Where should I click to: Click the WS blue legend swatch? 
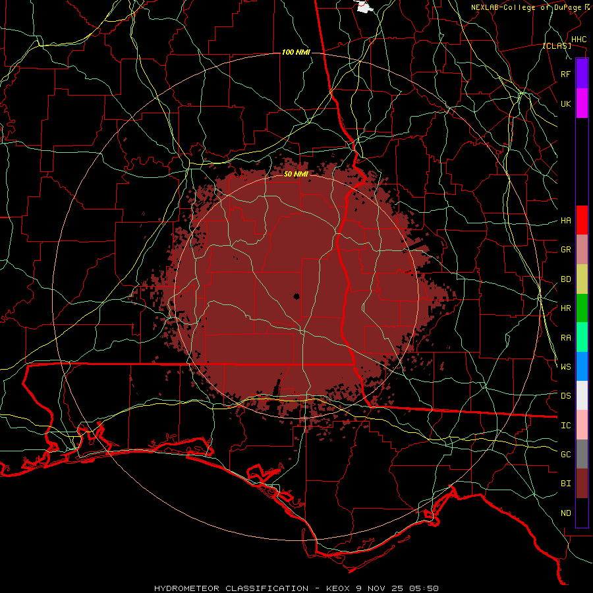pos(582,366)
